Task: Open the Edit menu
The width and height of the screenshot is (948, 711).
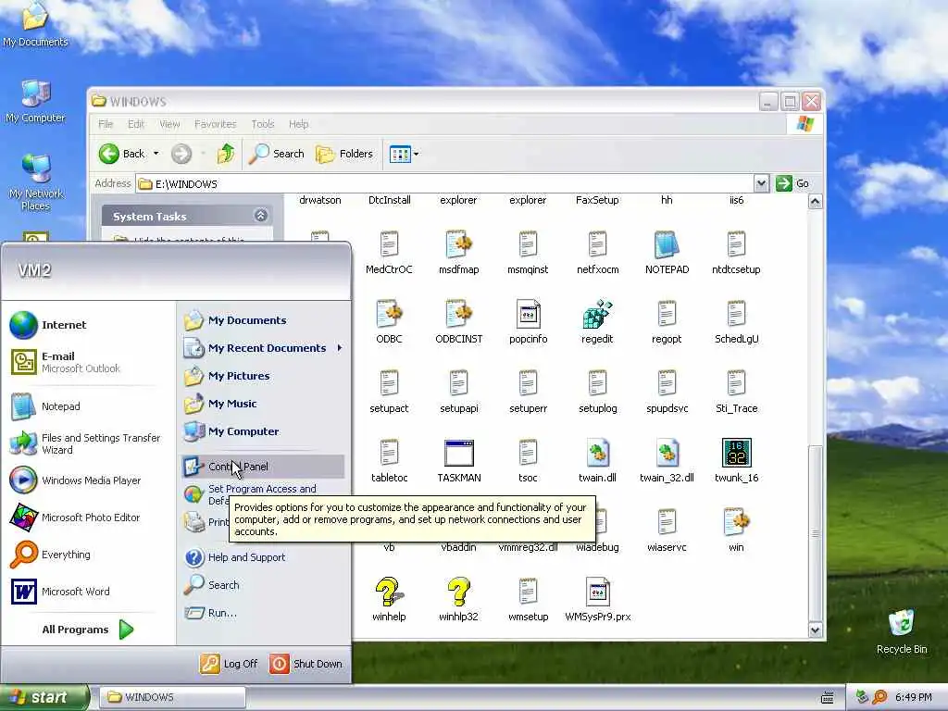Action: point(136,124)
